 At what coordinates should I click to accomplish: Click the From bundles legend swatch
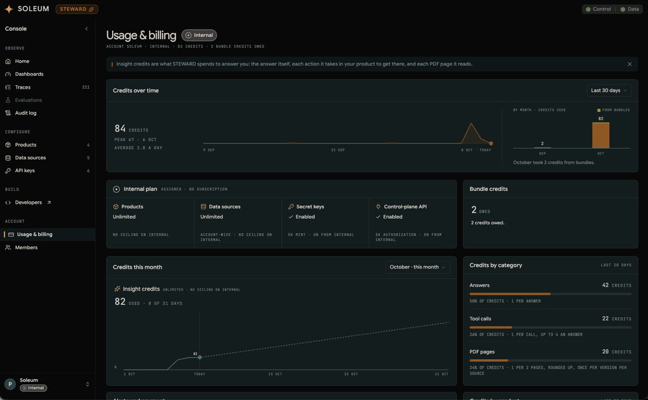click(x=599, y=110)
